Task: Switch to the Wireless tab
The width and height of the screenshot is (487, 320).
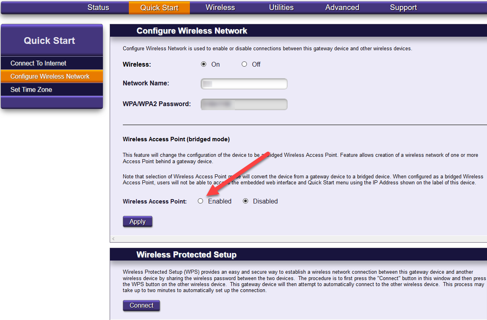Action: (220, 8)
